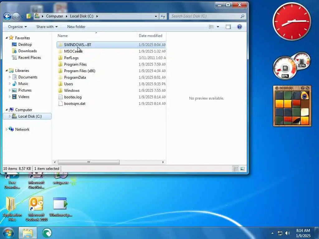This screenshot has width=319, height=239.
Task: Select the Pictures library icon
Action: click(14, 90)
